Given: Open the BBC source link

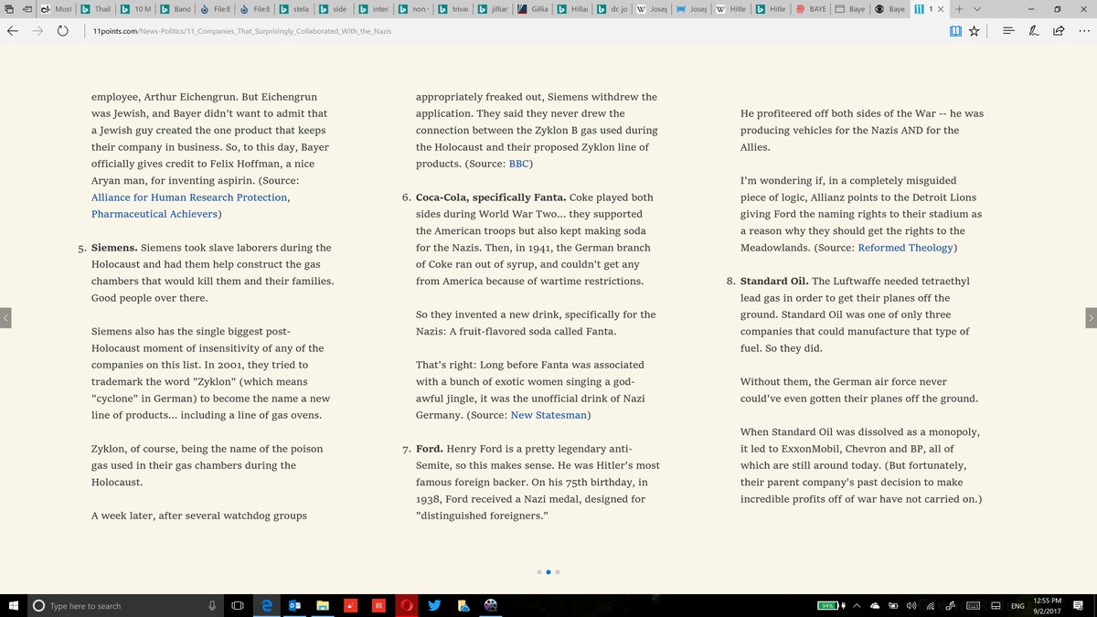Looking at the screenshot, I should click(x=518, y=164).
